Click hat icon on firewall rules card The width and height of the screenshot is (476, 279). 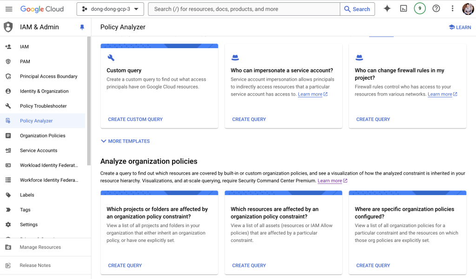pos(359,57)
